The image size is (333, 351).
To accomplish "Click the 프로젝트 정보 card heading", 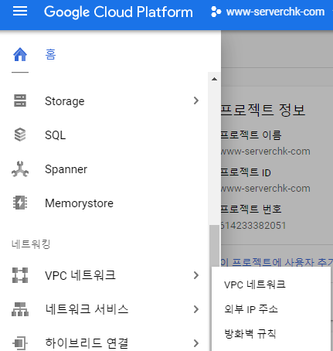I will pyautogui.click(x=263, y=110).
